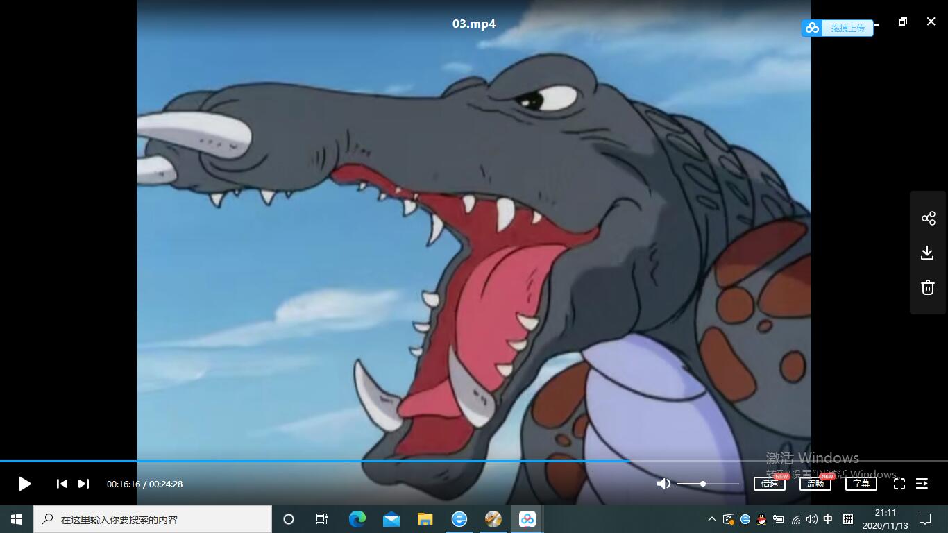
Task: Enter fullscreen video mode
Action: point(899,484)
